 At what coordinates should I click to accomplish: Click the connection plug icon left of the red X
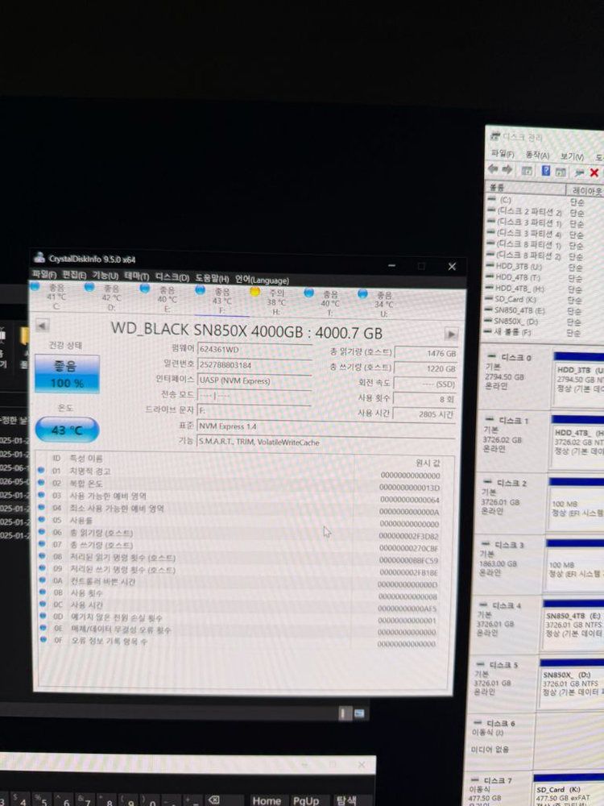pos(579,172)
